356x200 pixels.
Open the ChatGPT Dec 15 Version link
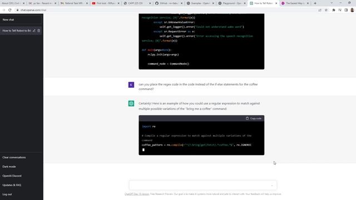coord(137,194)
